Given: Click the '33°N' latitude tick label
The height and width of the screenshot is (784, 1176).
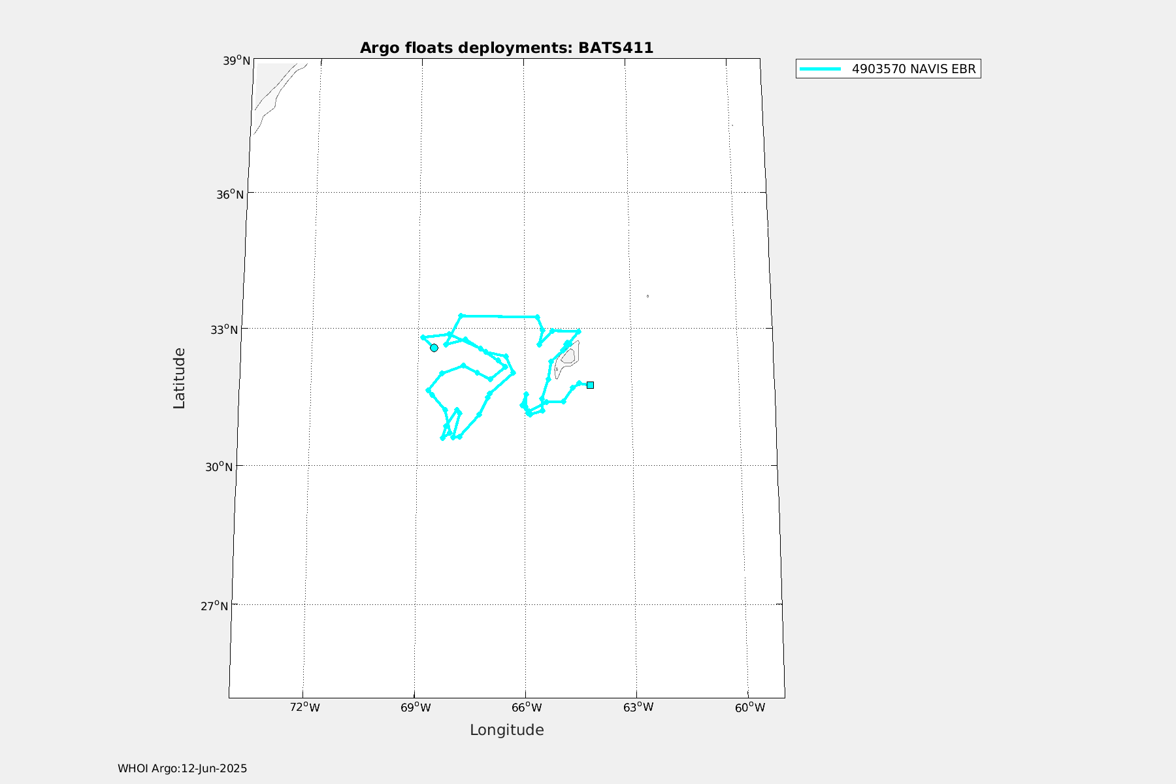Looking at the screenshot, I should click(224, 330).
